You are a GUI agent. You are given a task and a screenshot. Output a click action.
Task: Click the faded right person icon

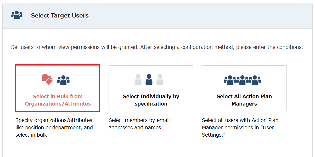160,79
